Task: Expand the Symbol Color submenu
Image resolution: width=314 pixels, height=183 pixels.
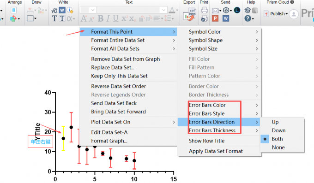Action: tap(257, 32)
